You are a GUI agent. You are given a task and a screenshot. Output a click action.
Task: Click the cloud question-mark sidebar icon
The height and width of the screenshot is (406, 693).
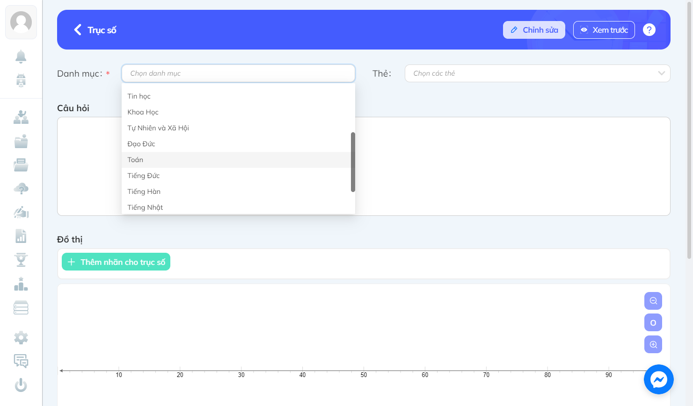21,189
